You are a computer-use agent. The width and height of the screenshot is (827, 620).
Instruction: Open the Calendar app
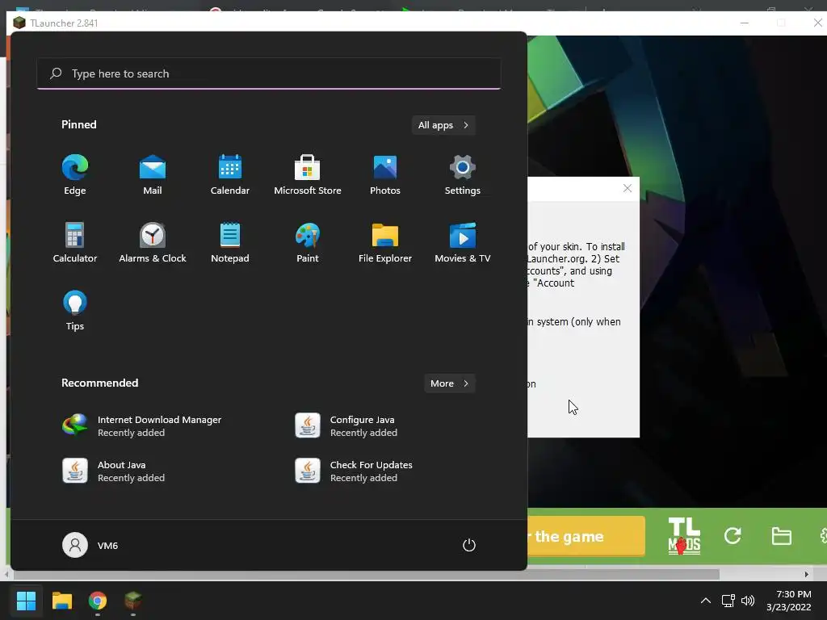pos(230,175)
